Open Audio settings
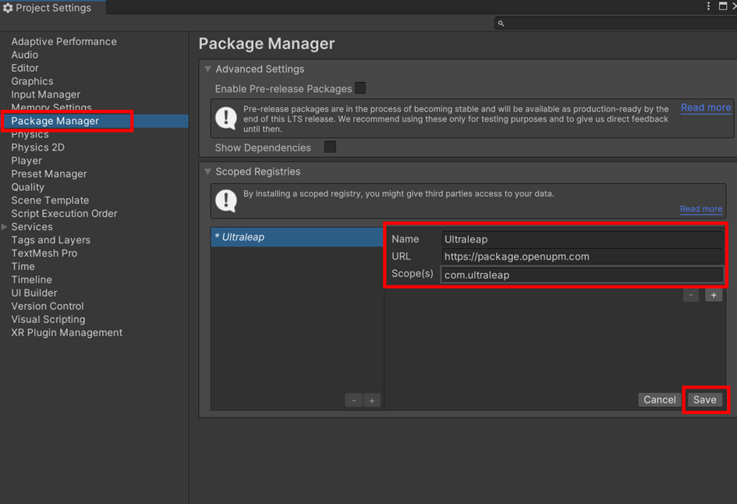This screenshot has width=737, height=504. point(24,55)
